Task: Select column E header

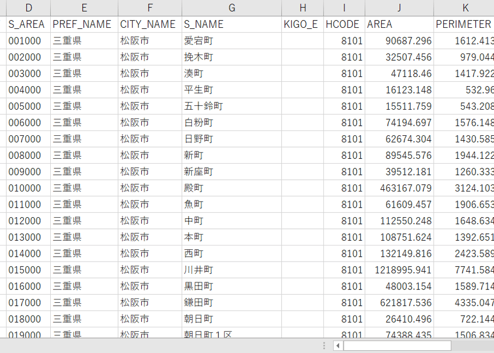Action: [x=84, y=8]
